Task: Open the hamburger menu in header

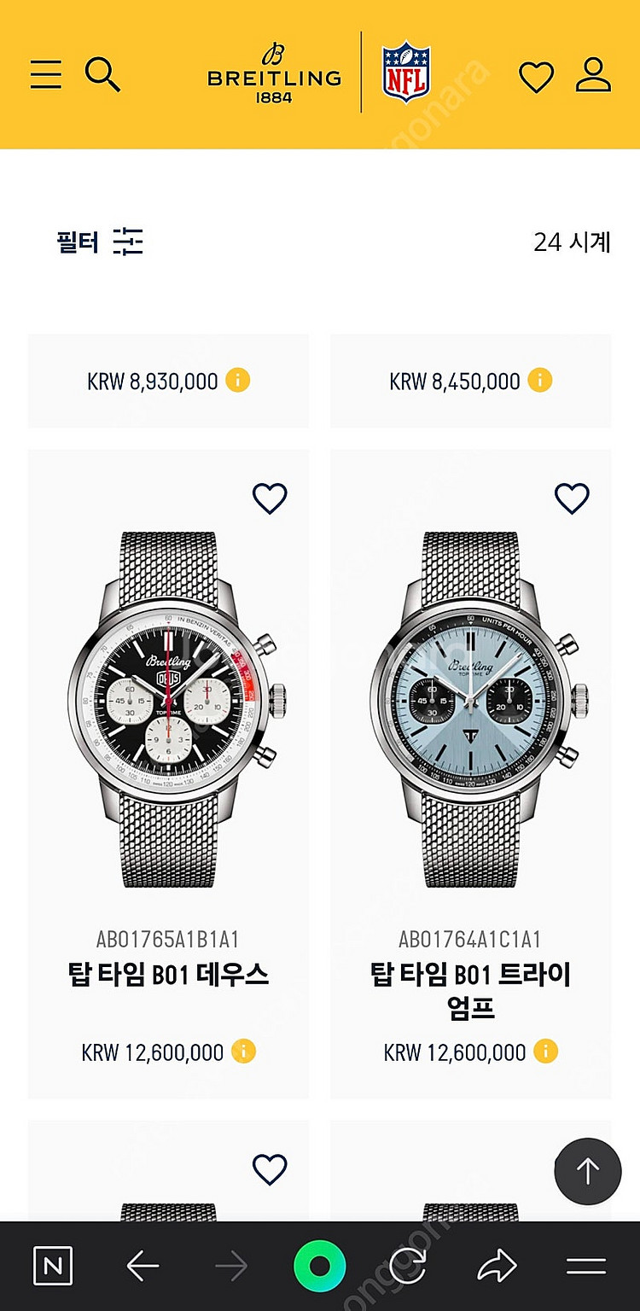Action: point(46,74)
